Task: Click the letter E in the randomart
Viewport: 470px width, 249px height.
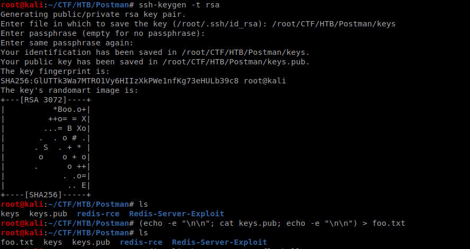Action: click(84, 185)
